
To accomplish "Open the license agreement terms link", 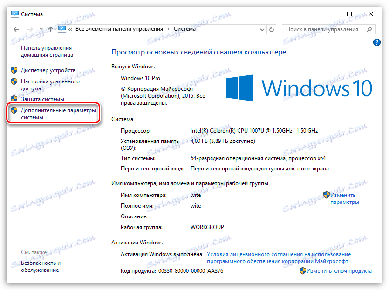I will tap(279, 257).
